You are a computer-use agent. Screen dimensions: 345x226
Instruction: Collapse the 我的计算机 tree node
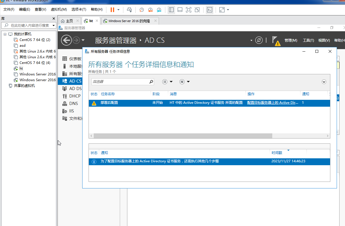click(5, 34)
